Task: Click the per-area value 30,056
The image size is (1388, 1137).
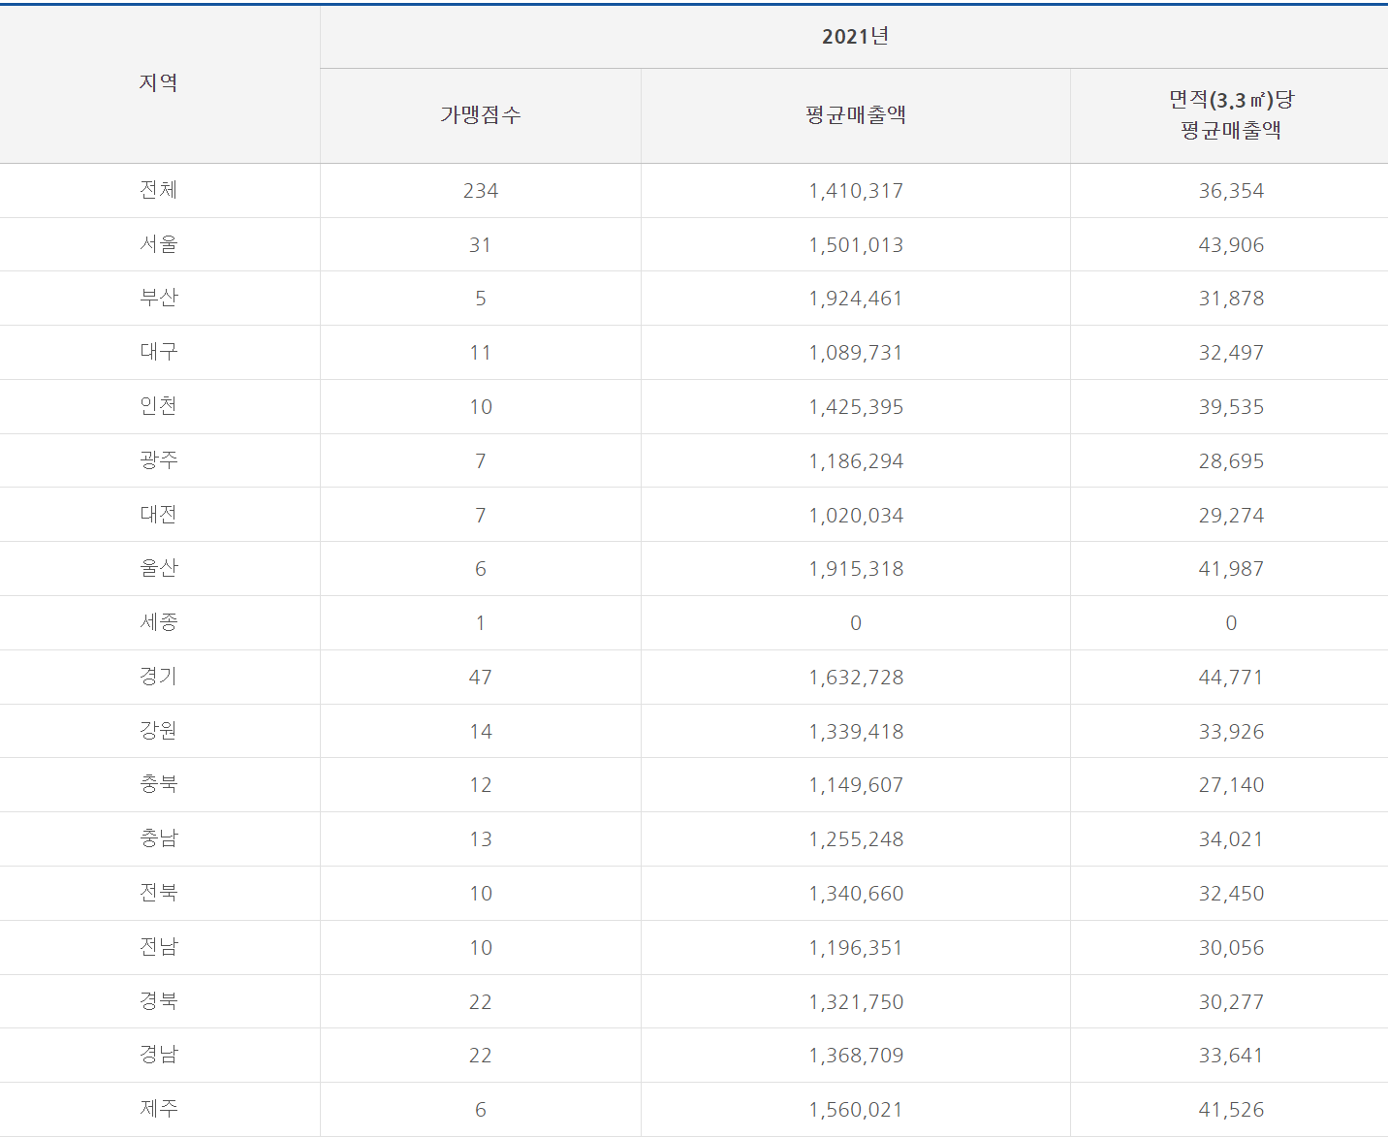Action: (1231, 948)
